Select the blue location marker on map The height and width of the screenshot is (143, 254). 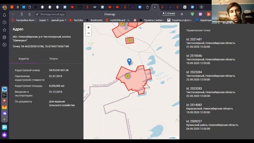click(129, 62)
